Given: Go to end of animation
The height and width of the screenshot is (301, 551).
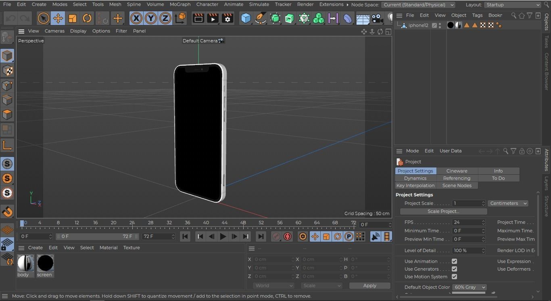Looking at the screenshot, I should point(261,236).
